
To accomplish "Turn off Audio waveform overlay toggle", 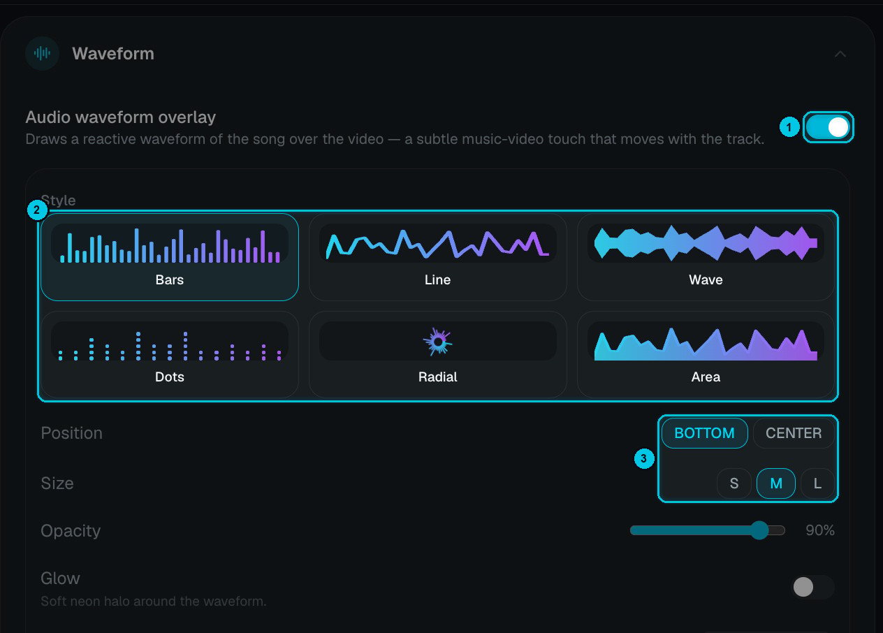I will point(828,127).
